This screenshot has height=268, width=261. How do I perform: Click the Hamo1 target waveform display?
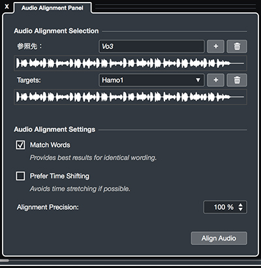click(x=130, y=97)
